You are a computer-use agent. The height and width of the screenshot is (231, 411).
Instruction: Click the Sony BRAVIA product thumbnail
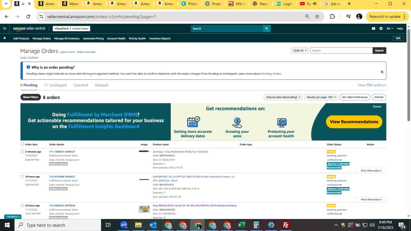point(144,209)
